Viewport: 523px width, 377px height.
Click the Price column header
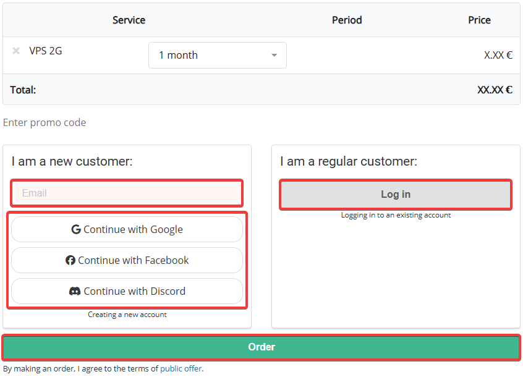[x=479, y=20]
